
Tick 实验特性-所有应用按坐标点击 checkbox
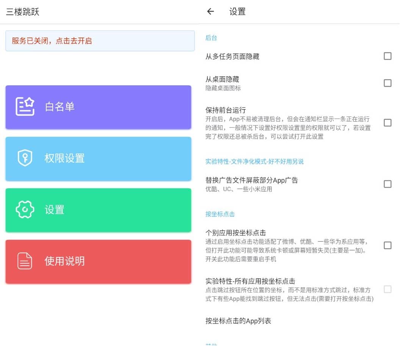(387, 290)
